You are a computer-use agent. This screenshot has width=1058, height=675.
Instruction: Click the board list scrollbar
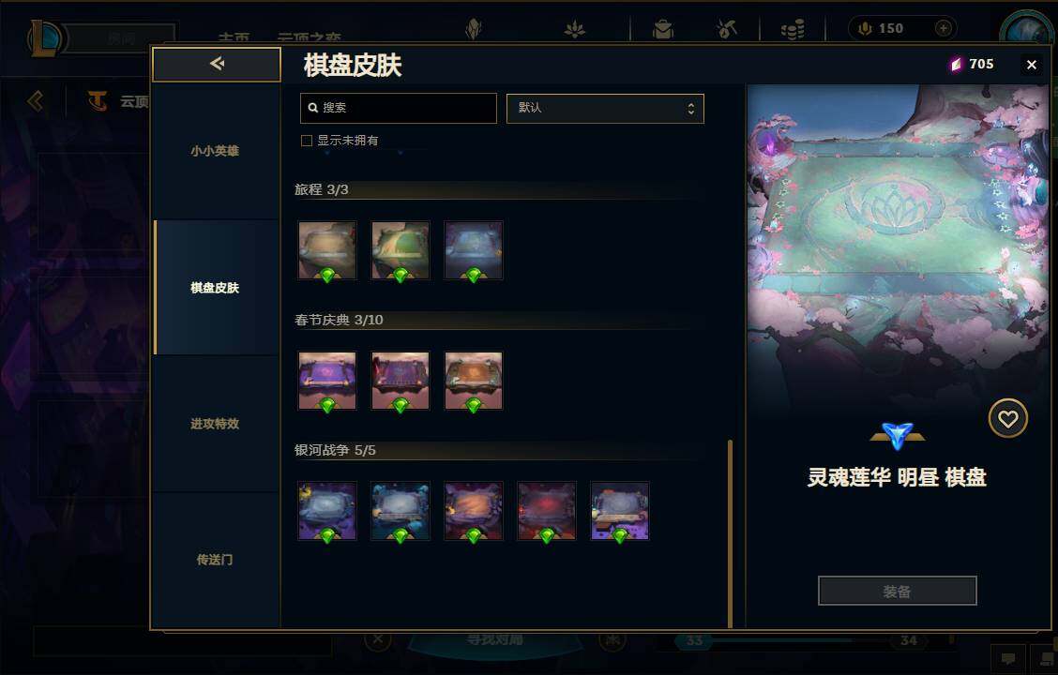click(730, 532)
